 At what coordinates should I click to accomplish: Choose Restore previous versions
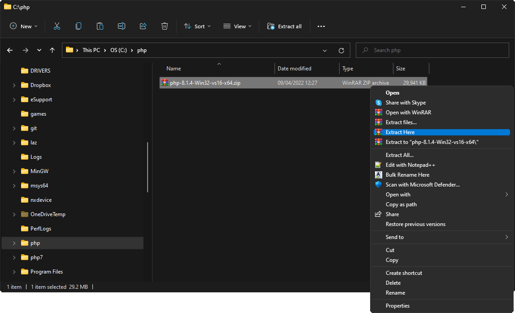point(442,224)
